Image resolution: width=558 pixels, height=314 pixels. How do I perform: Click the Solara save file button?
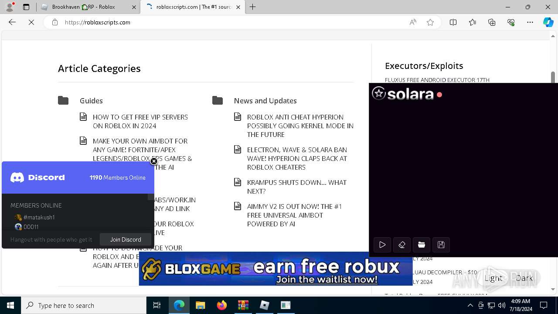pos(441,245)
